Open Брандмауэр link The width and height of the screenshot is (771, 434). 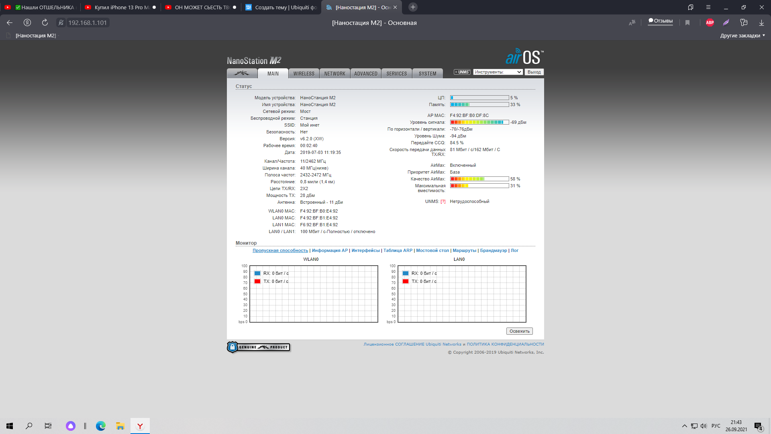[x=494, y=250]
